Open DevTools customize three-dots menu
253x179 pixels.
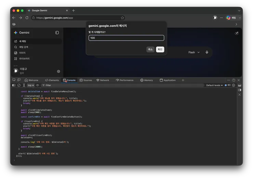click(x=228, y=80)
